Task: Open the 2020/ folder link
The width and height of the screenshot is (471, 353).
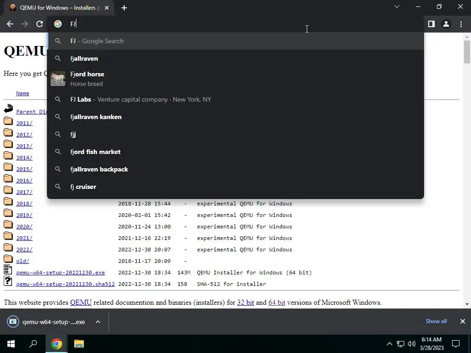Action: point(24,227)
